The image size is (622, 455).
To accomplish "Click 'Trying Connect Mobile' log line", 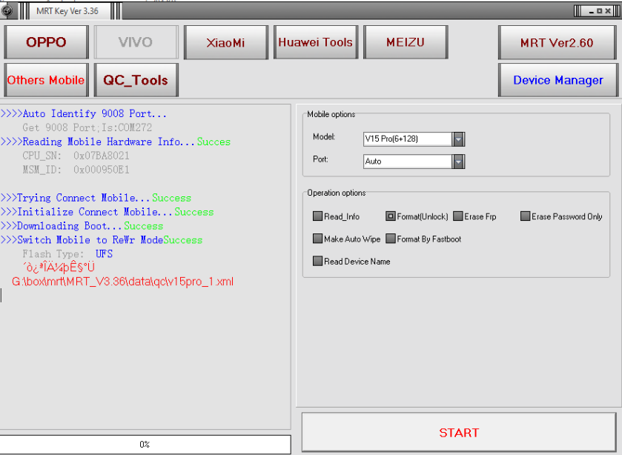I will [x=96, y=198].
